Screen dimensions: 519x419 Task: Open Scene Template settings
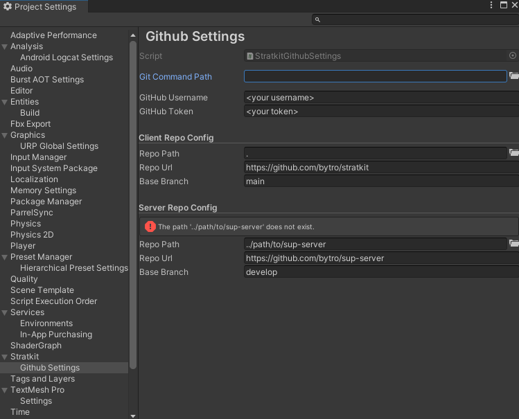(x=42, y=290)
